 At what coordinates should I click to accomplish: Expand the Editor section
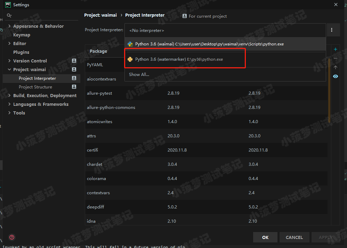(x=9, y=43)
